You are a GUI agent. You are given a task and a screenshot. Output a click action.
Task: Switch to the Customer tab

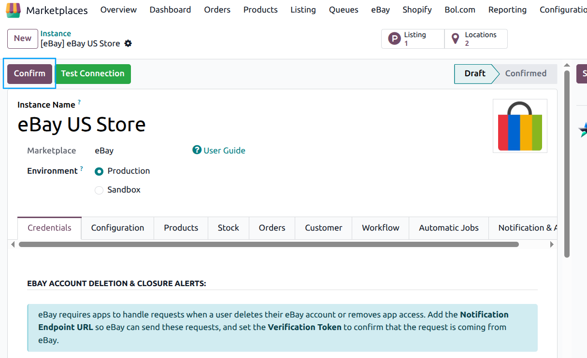tap(324, 228)
